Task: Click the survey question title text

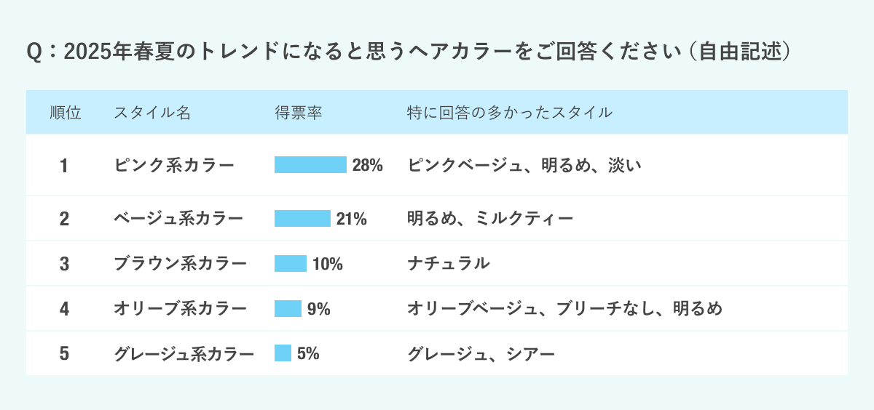Action: click(408, 53)
